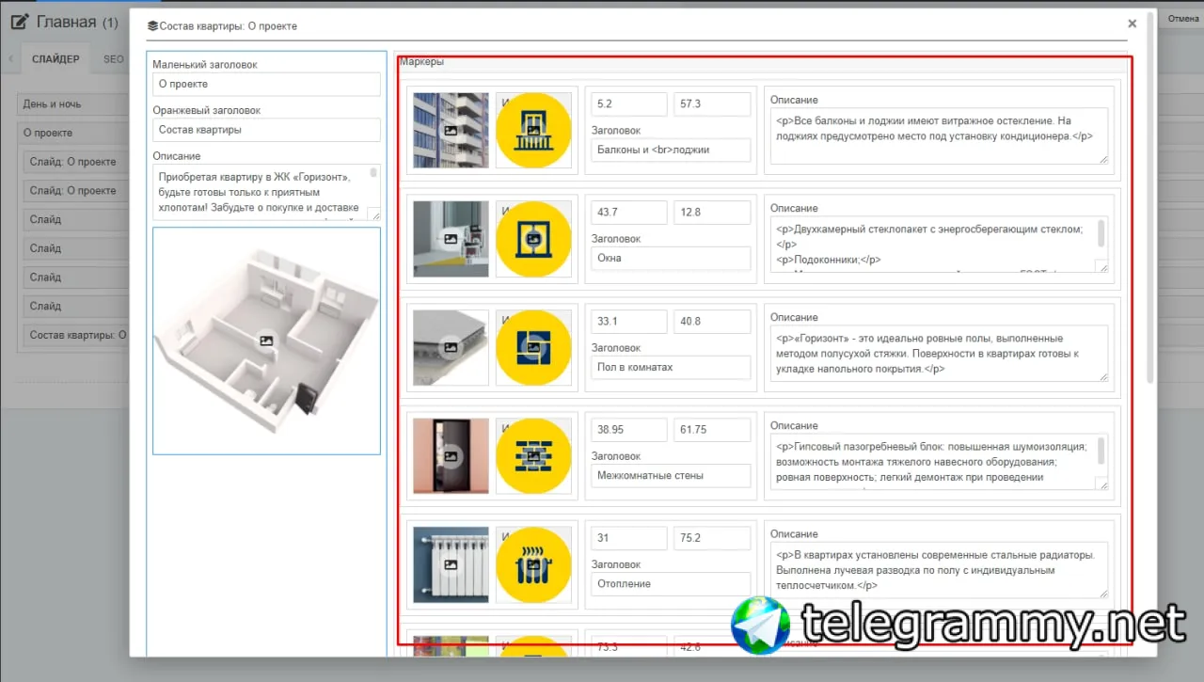Edit the title field Пол в комнатах
1204x682 pixels.
tap(671, 367)
